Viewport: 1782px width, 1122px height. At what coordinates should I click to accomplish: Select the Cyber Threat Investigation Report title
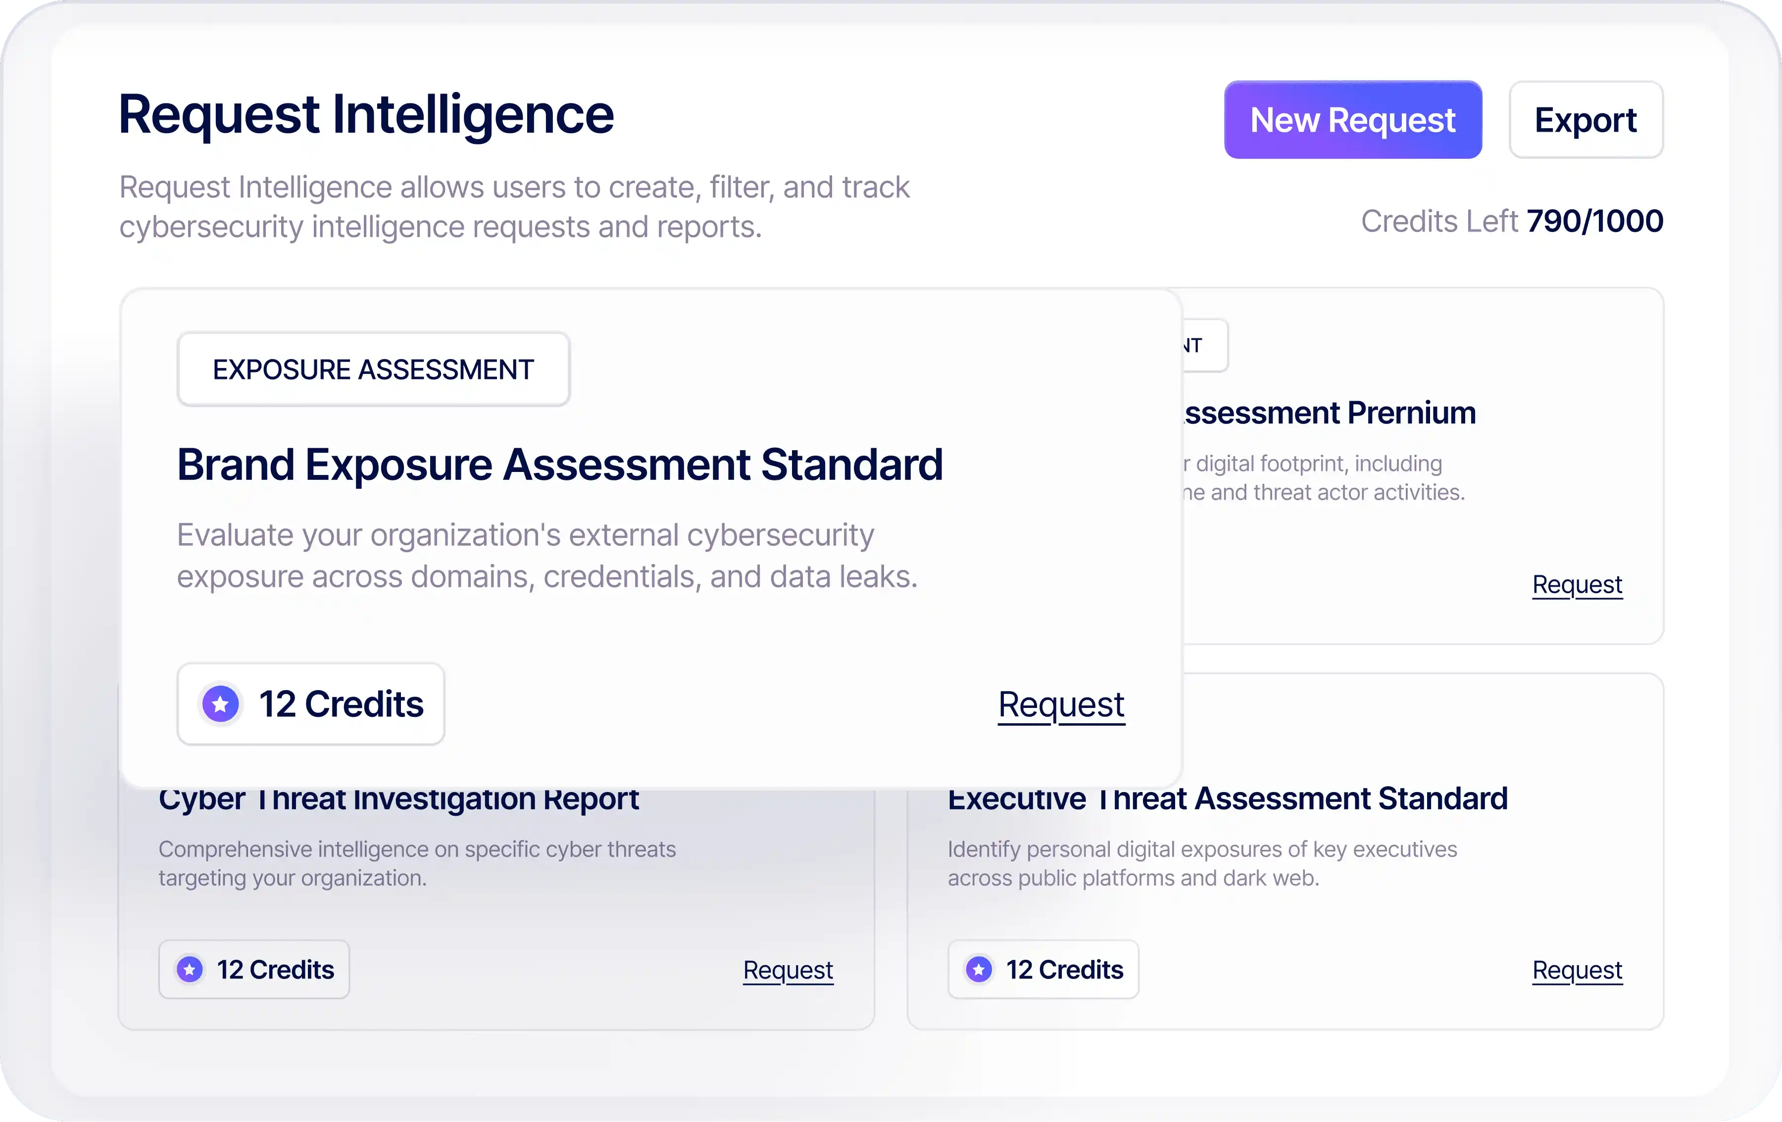[x=399, y=799]
